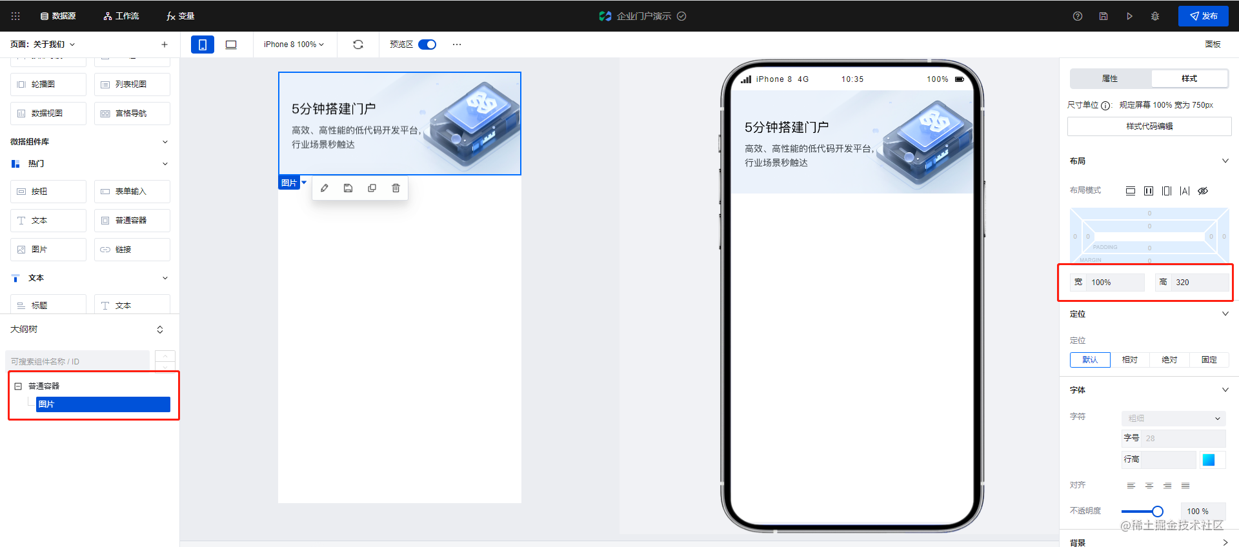Select 绝对 absolute positioning

point(1169,360)
